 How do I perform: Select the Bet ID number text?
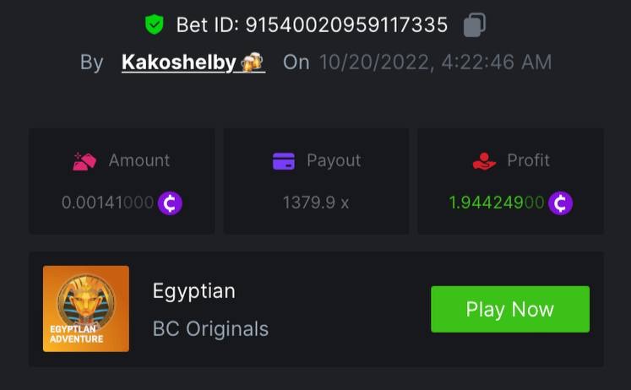(346, 25)
